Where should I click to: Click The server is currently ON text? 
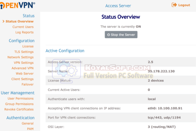[121, 27]
